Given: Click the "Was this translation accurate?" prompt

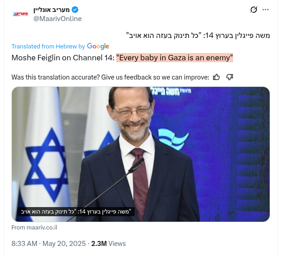Looking at the screenshot, I should click(110, 77).
